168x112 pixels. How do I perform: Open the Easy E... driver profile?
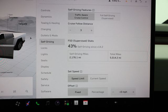pyautogui.click(x=115, y=1)
